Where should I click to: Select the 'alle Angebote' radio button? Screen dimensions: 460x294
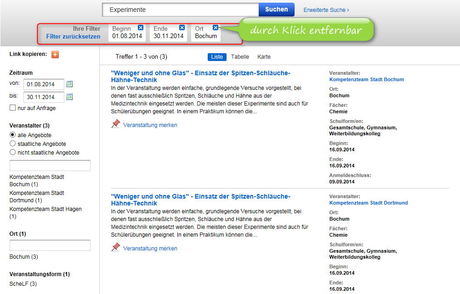pos(13,135)
